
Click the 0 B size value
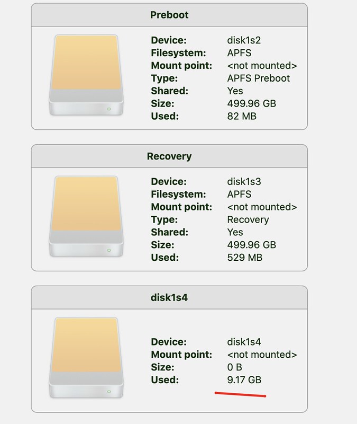tap(234, 367)
